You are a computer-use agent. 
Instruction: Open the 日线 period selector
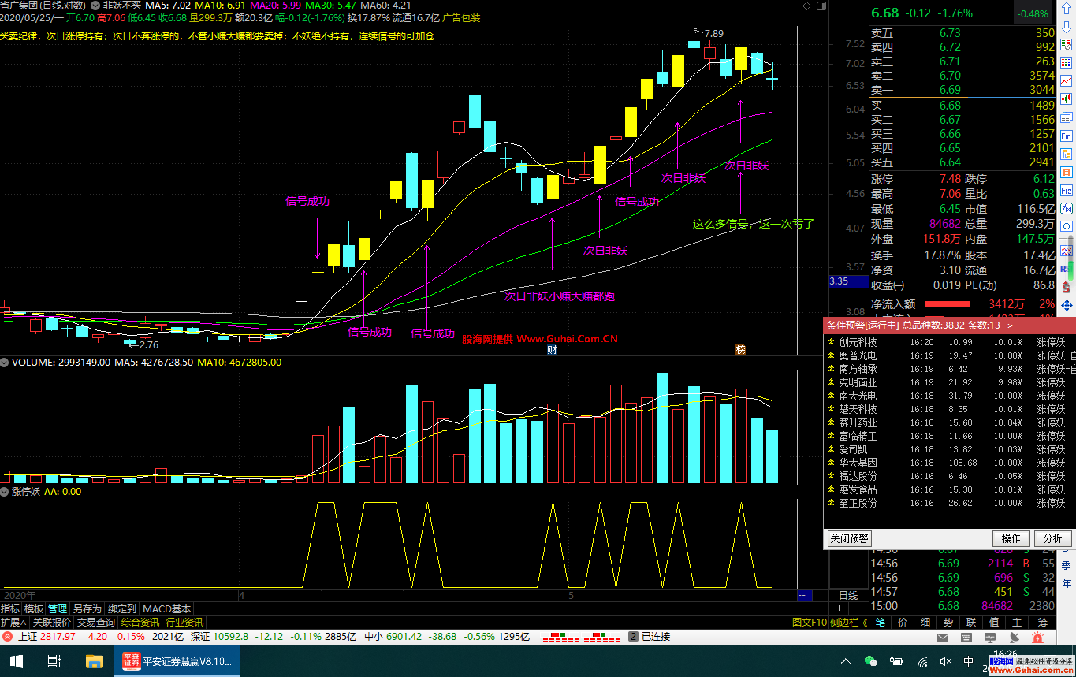point(848,596)
